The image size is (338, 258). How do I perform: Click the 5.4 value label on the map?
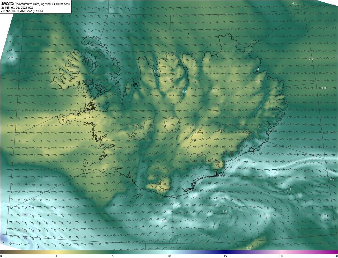tap(257, 69)
